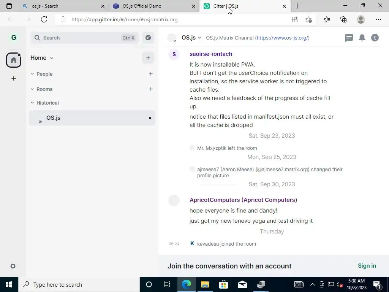Click 'hope everyone is fine and dandy!' message

point(234,211)
